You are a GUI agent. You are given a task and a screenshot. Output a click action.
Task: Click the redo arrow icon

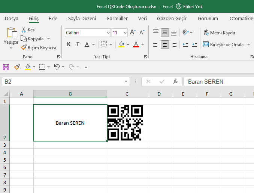72,67
